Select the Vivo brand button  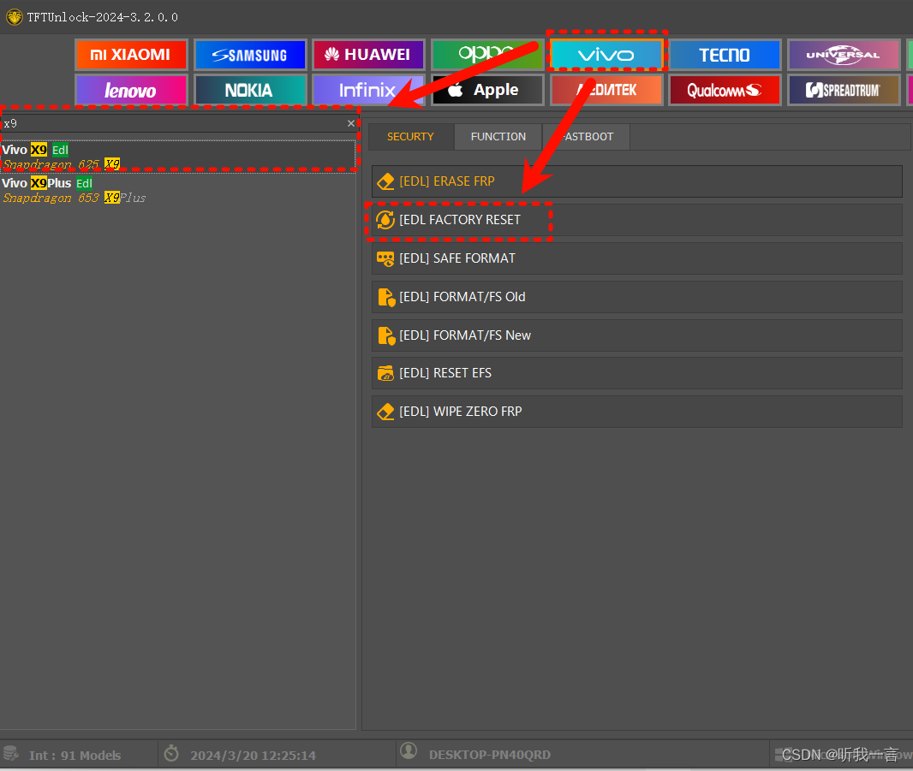tap(606, 55)
